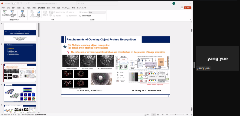This screenshot has height=116, width=240.
Task: Switch to the Insert tab
Action: coord(14,8)
